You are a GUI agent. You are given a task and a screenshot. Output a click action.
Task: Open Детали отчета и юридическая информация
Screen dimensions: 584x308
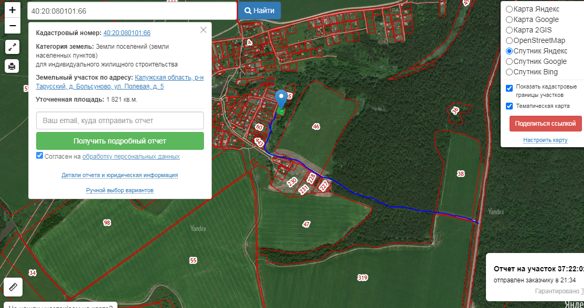[x=120, y=175]
